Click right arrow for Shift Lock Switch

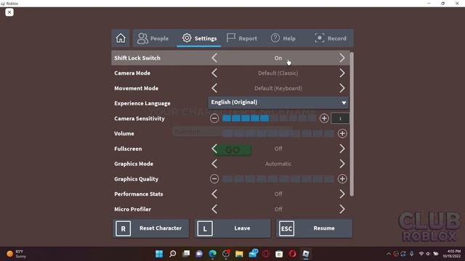(x=342, y=58)
